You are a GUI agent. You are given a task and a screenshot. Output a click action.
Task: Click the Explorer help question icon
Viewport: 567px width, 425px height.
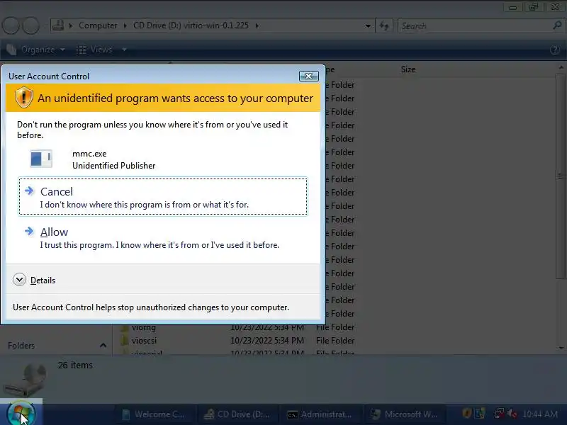coord(555,50)
